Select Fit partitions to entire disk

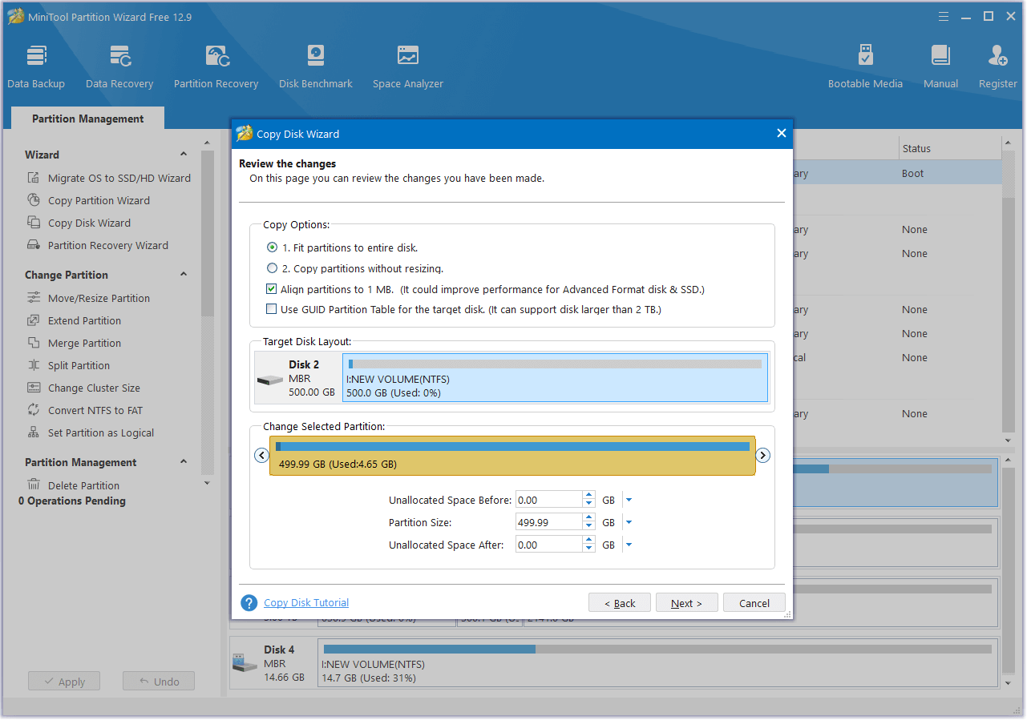[272, 247]
